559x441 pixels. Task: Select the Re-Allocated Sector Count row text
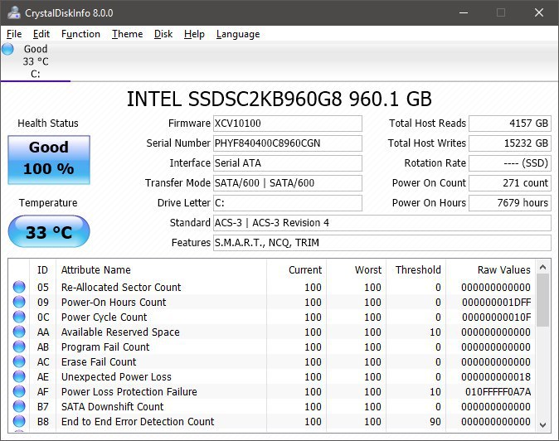121,287
